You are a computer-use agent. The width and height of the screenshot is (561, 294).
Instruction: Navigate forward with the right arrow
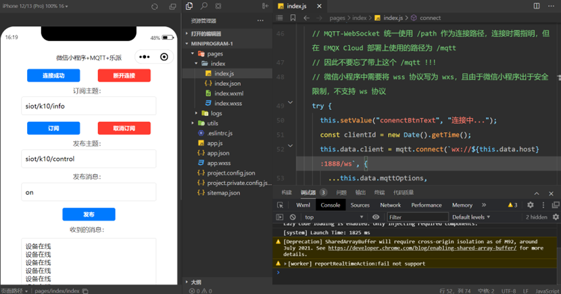pos(320,18)
